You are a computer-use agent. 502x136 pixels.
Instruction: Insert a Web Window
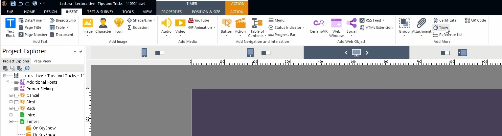click(336, 27)
